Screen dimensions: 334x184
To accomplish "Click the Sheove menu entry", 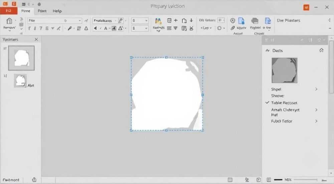I will 278,96.
